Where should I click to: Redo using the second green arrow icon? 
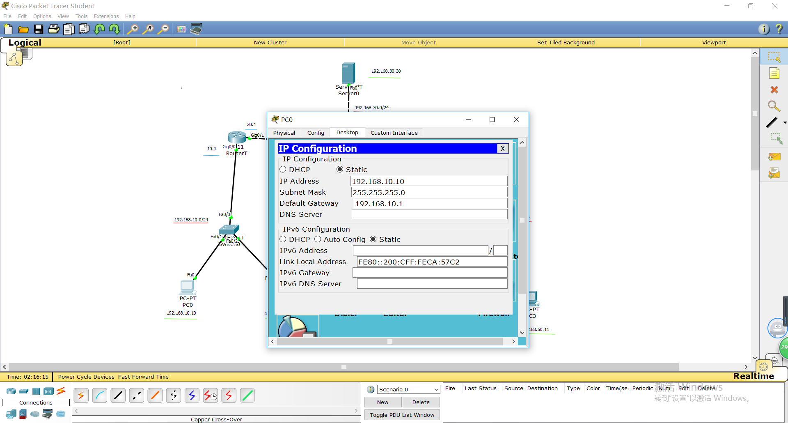[115, 29]
